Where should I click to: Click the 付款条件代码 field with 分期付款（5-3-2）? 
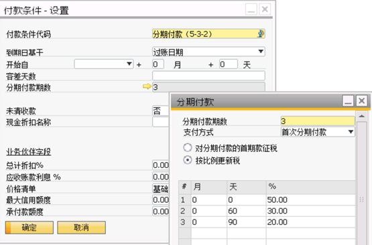click(x=208, y=34)
